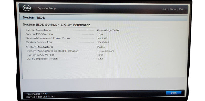
Task: Click PowerEdge T430 in the footer bar
Action: click(36, 94)
